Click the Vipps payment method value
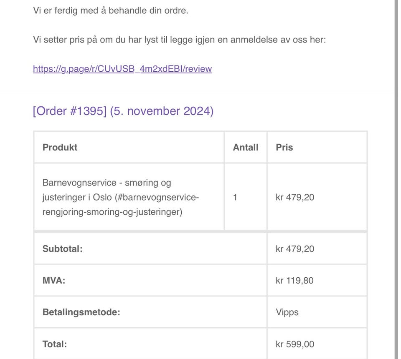 287,312
